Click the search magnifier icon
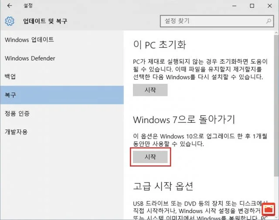Image resolution: width=279 pixels, height=220 pixels. pyautogui.click(x=269, y=21)
